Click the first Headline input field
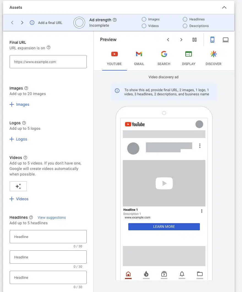Viewport: 242px width, 292px height. tap(48, 236)
